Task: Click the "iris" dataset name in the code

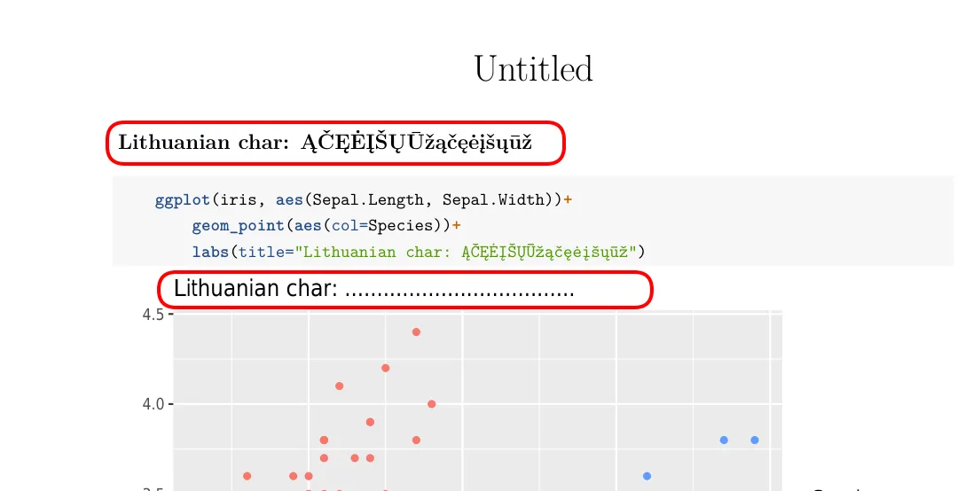Action: coord(238,200)
